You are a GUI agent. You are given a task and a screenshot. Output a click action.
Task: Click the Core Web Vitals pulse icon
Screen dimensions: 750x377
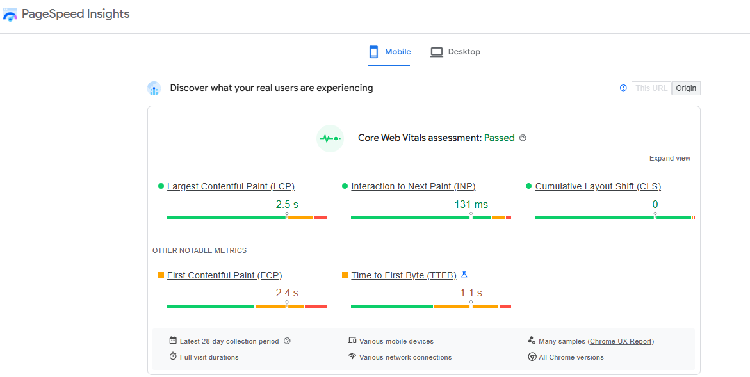330,138
